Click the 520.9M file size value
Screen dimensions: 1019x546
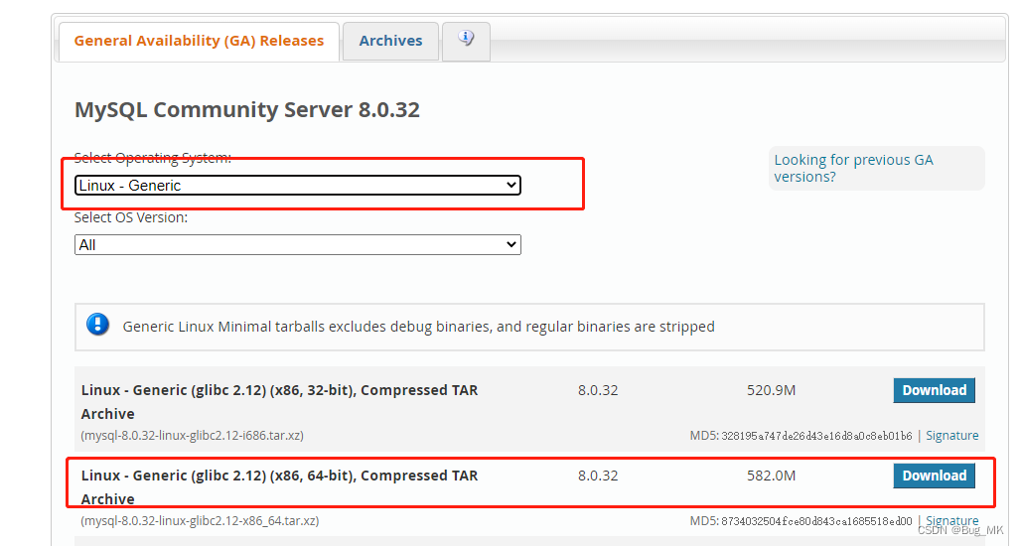click(x=772, y=390)
